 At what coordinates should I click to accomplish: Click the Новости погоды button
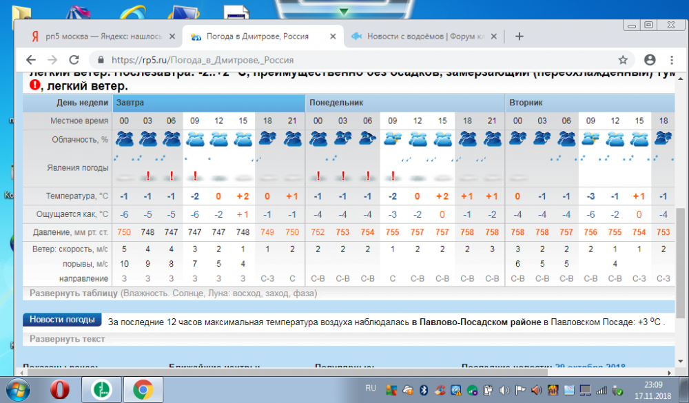pyautogui.click(x=62, y=320)
